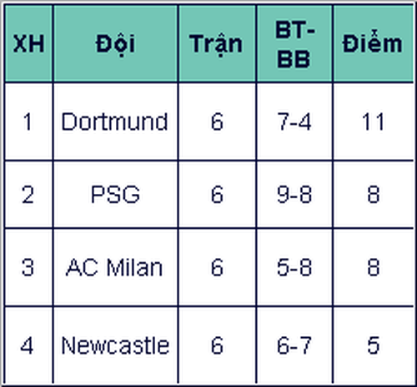Click the AC Milan team name
The height and width of the screenshot is (387, 417).
[x=115, y=267]
